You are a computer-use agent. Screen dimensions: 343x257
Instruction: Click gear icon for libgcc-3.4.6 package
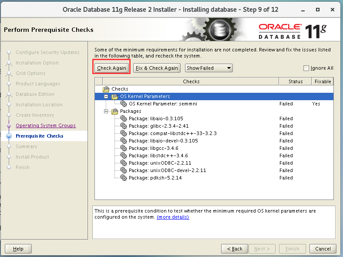pyautogui.click(x=123, y=148)
